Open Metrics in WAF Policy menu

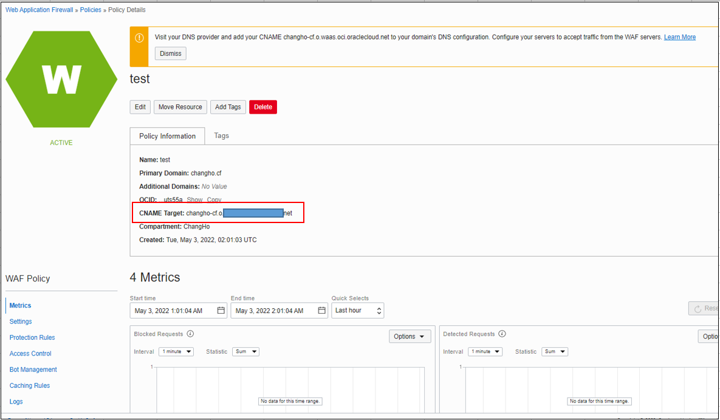pyautogui.click(x=20, y=306)
